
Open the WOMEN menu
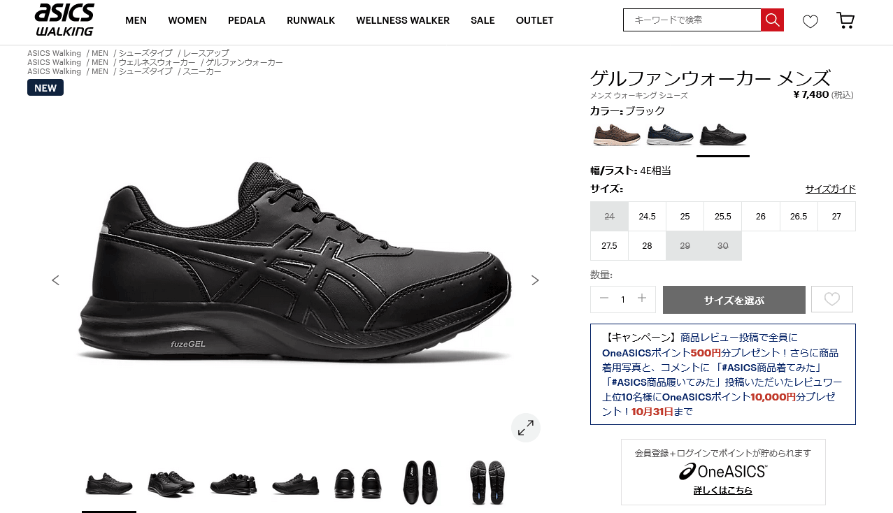point(187,20)
